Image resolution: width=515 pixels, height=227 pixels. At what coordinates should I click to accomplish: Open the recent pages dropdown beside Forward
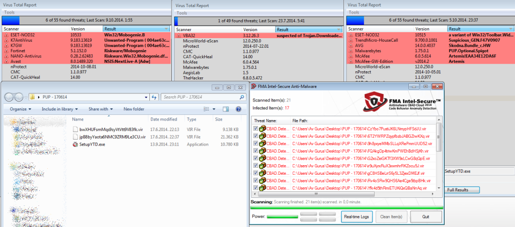coord(26,97)
